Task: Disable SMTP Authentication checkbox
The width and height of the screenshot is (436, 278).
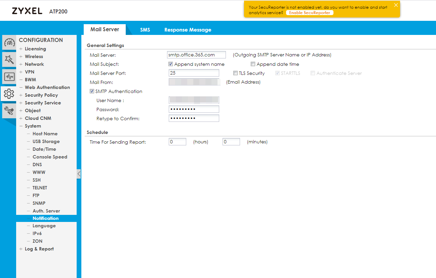Action: 92,91
